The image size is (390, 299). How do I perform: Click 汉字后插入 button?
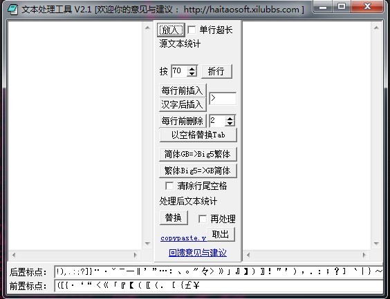pos(183,104)
